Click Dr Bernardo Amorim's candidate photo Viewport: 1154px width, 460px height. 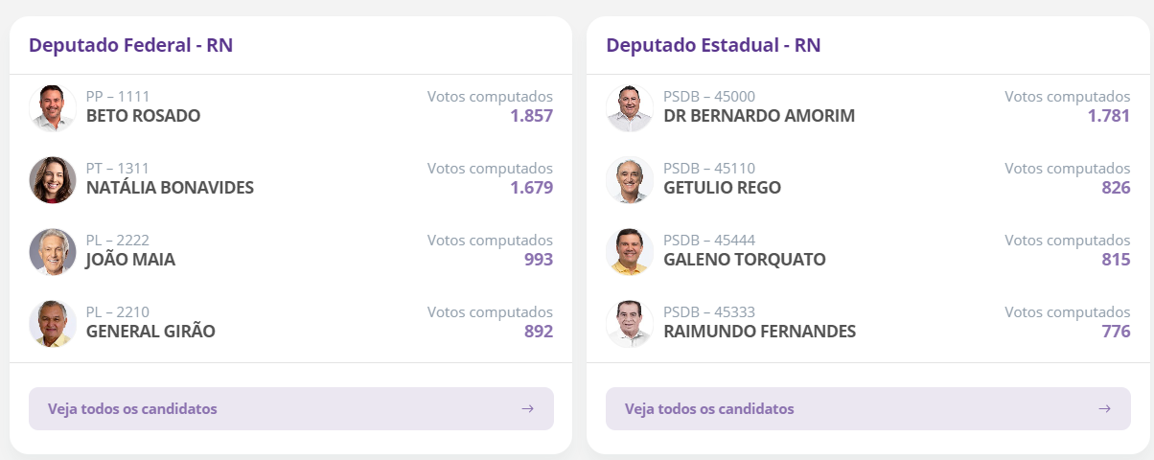point(630,107)
